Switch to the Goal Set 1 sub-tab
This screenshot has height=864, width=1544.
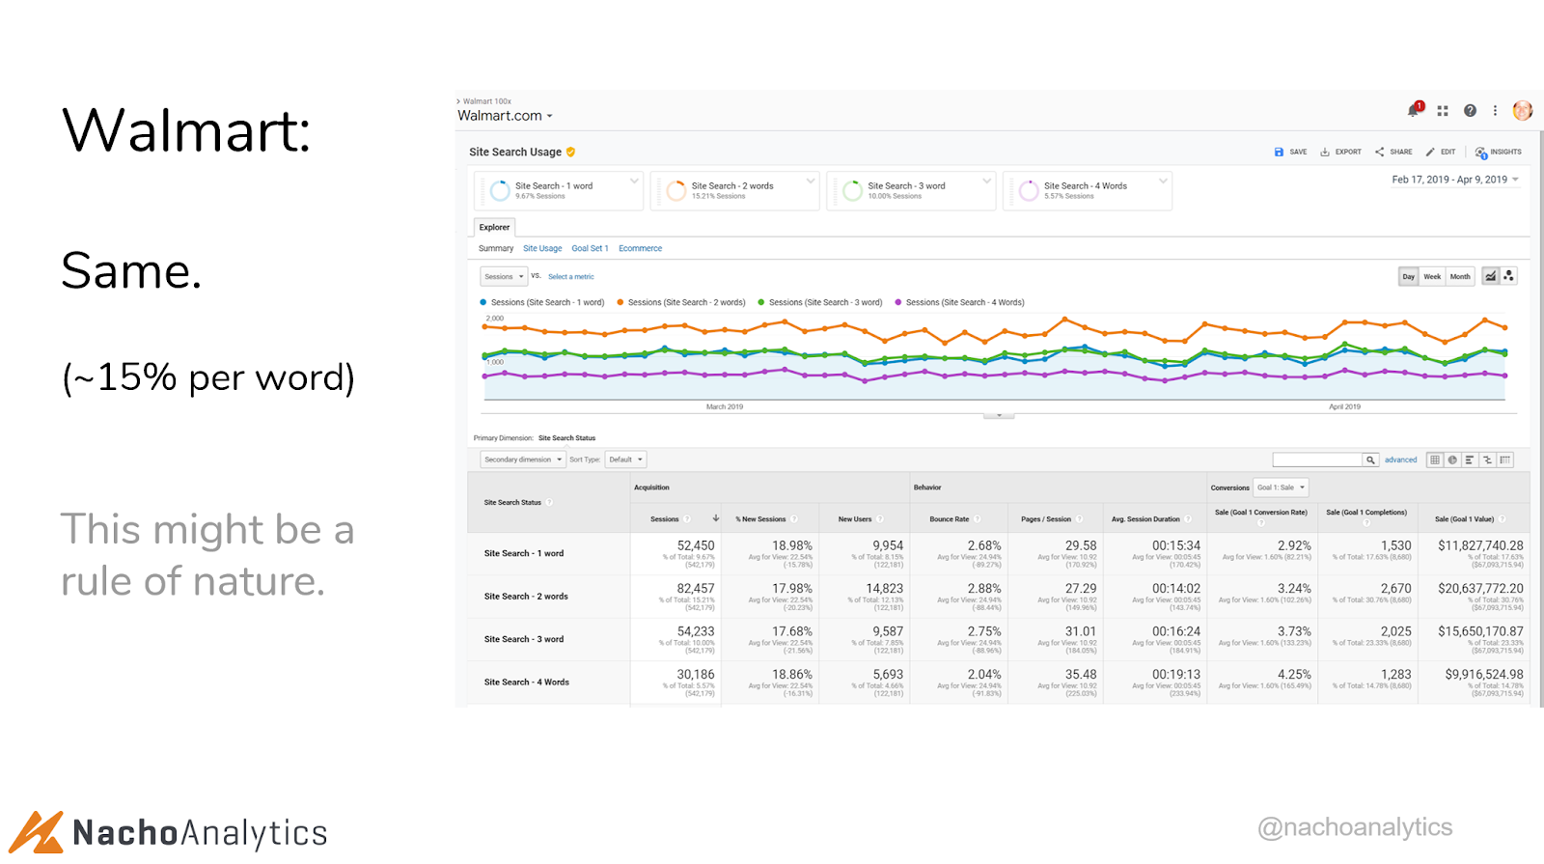tap(590, 249)
